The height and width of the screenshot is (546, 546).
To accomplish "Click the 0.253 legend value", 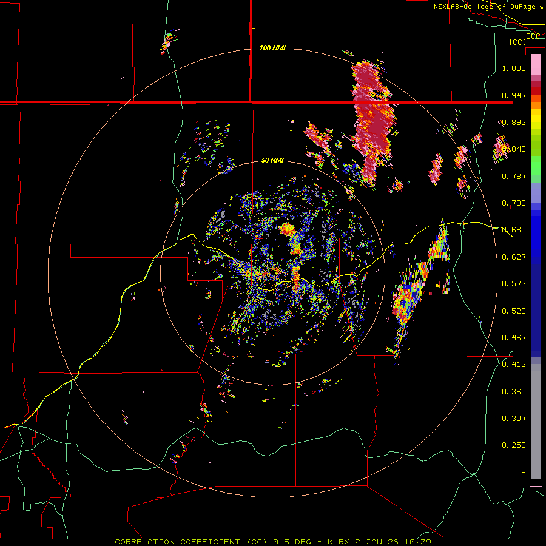I will point(514,445).
